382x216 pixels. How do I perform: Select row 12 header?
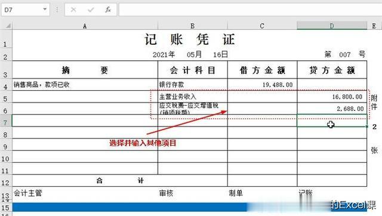point(6,181)
